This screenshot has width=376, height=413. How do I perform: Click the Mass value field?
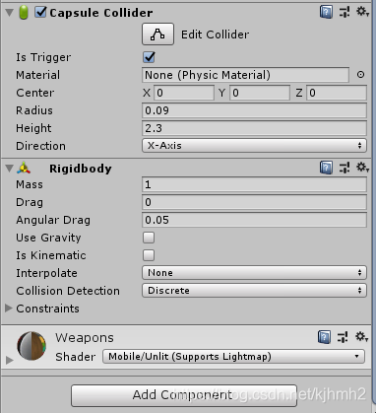pos(254,184)
